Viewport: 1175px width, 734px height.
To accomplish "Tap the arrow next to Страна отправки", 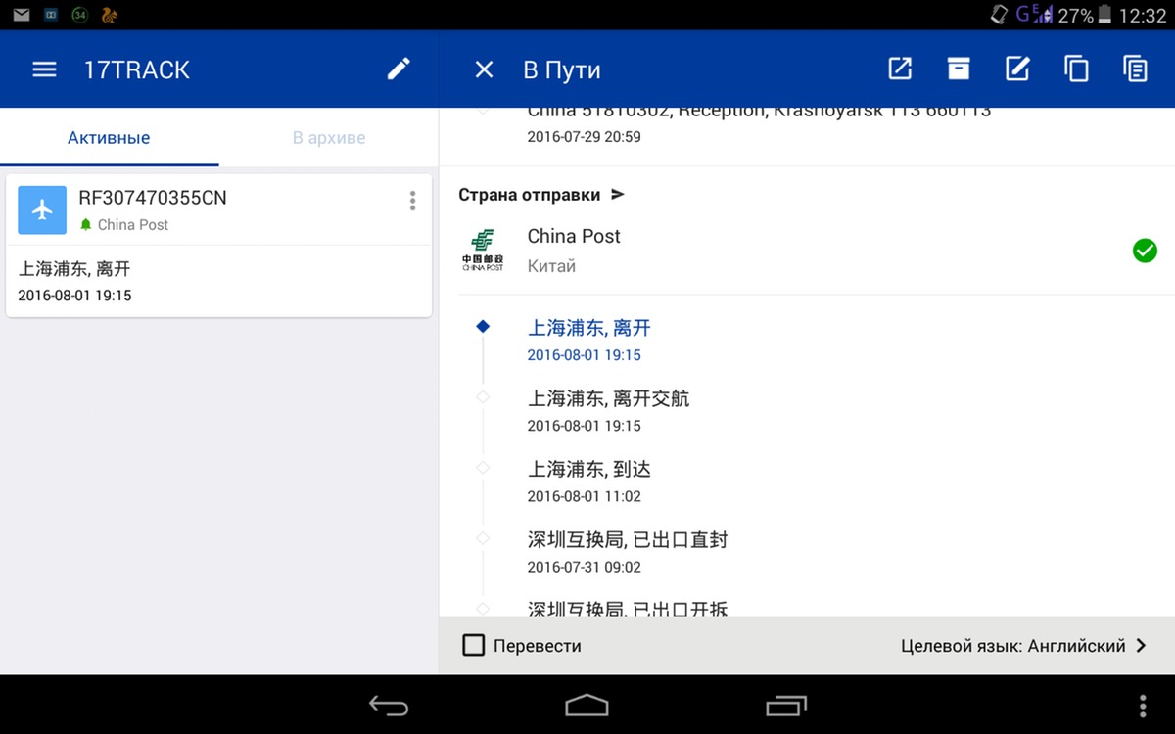I will (x=617, y=195).
